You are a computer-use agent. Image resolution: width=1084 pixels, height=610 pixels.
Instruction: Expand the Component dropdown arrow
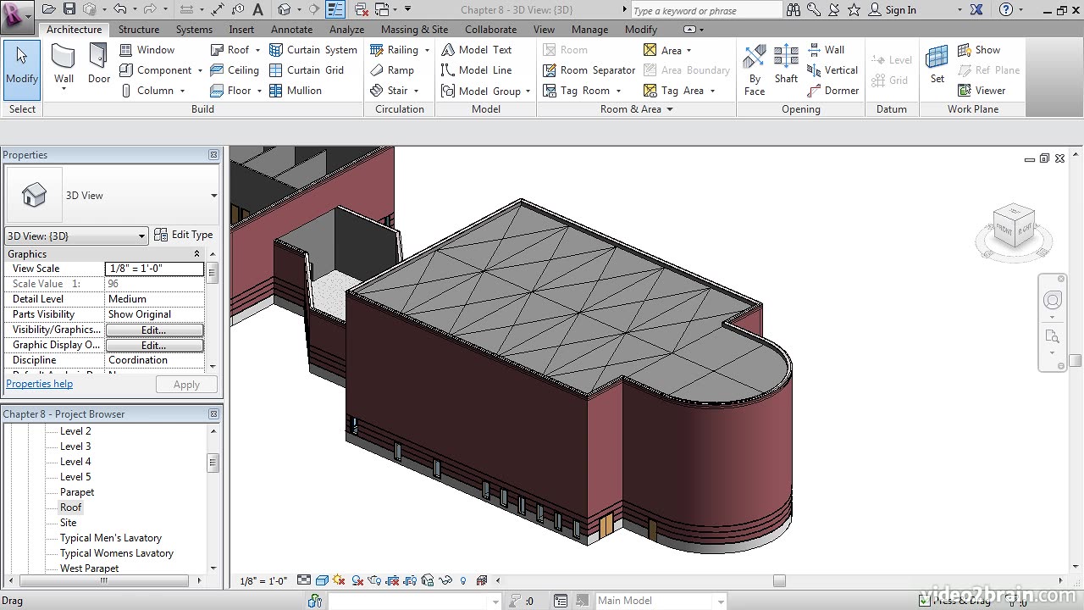(x=200, y=70)
